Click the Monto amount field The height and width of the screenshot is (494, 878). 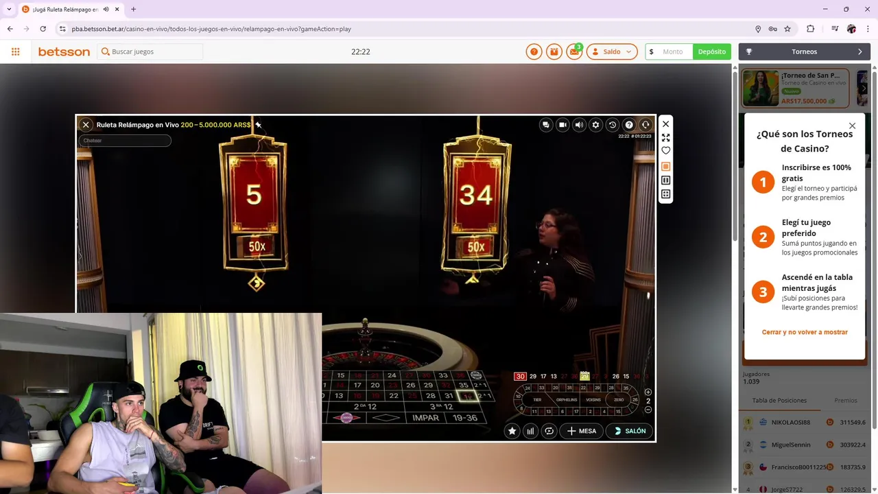click(x=672, y=51)
